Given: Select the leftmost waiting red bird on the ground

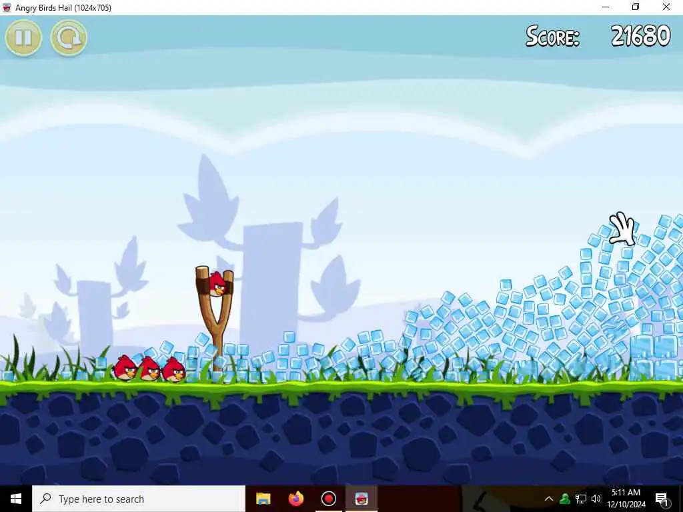Looking at the screenshot, I should tap(125, 368).
